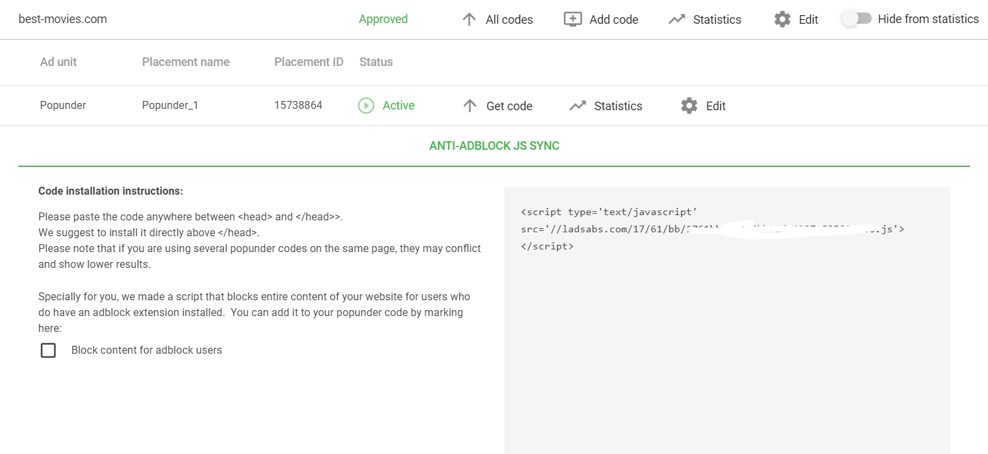Click the Edit gear icon in the header
The height and width of the screenshot is (454, 988).
781,19
